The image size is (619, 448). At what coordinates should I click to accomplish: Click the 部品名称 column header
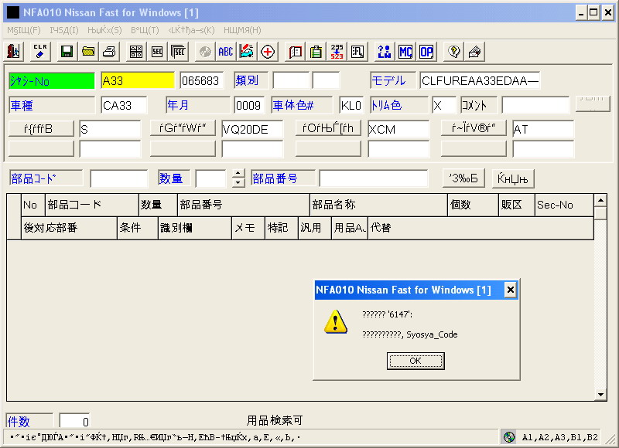(x=378, y=205)
